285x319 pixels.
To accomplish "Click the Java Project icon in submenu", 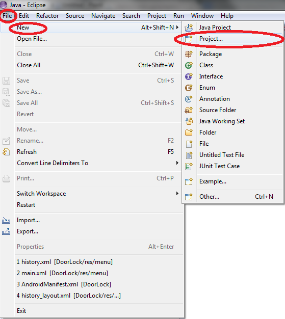I will coord(189,28).
